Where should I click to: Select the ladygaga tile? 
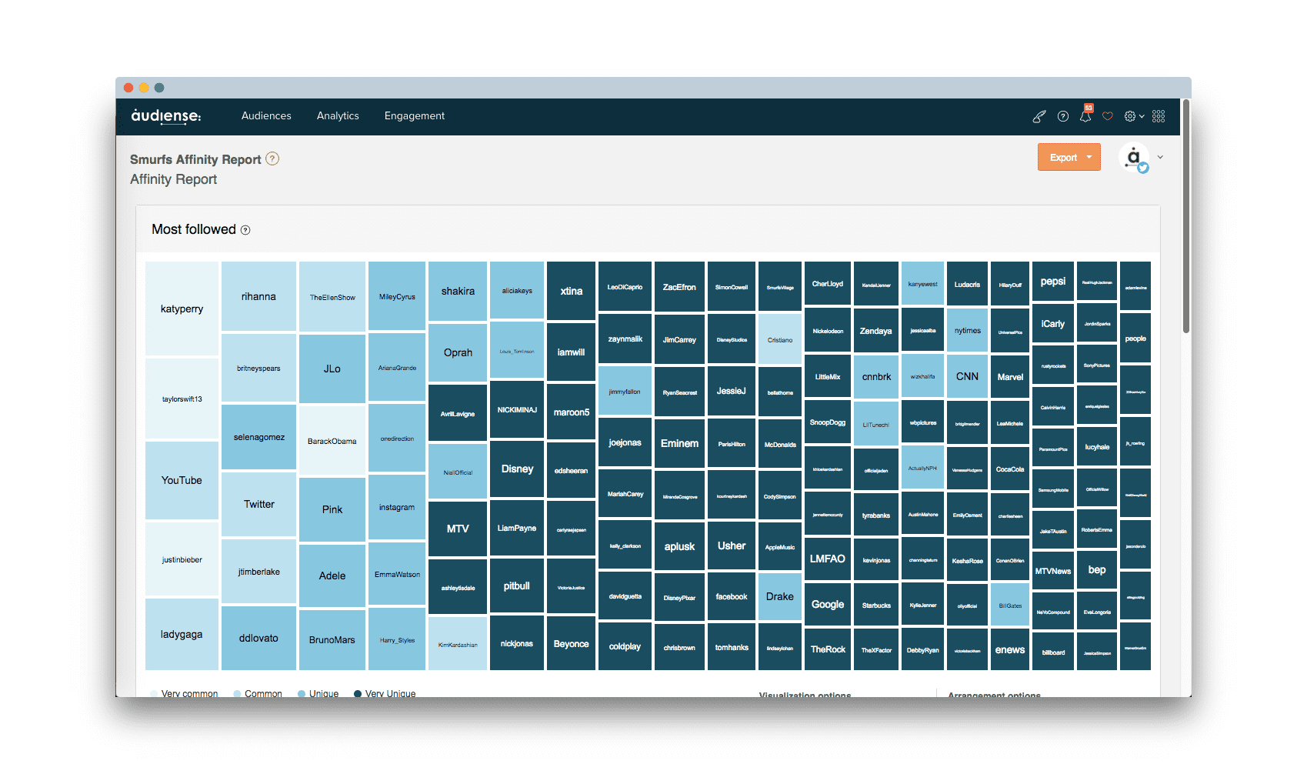[182, 634]
